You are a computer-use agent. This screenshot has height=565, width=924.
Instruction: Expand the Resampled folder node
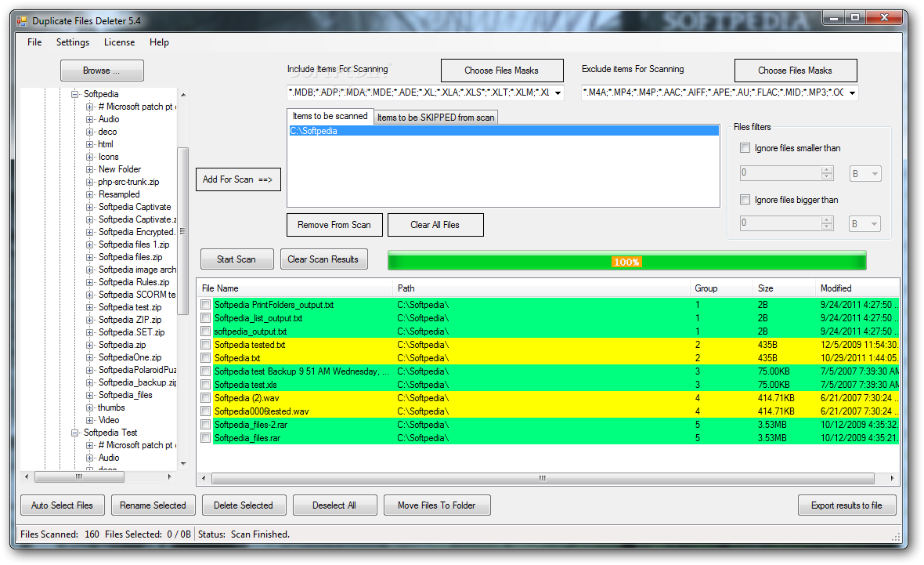[x=89, y=194]
